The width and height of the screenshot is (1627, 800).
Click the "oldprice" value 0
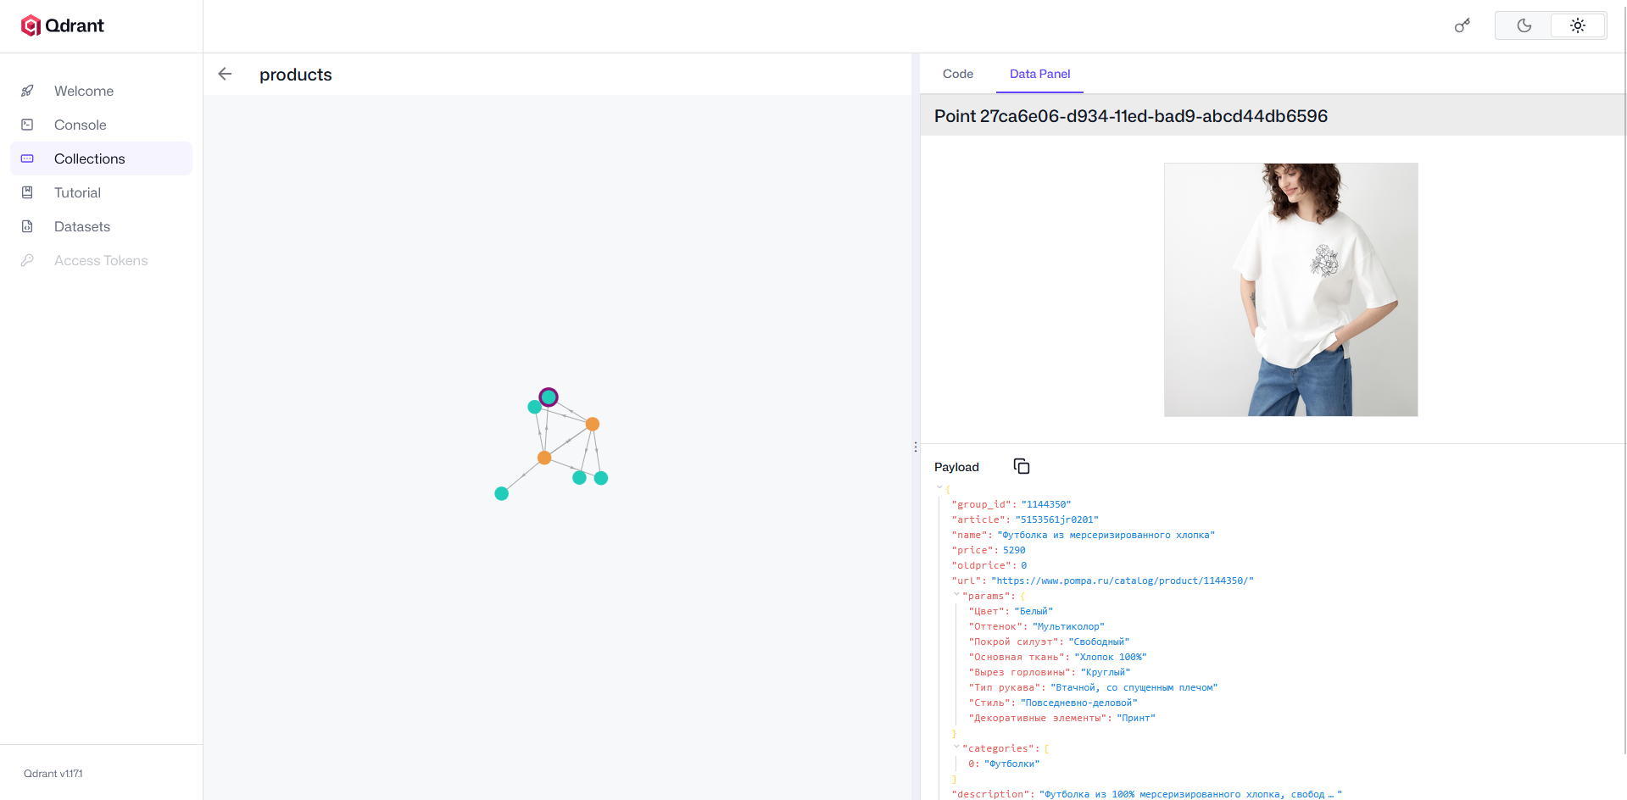point(1023,565)
